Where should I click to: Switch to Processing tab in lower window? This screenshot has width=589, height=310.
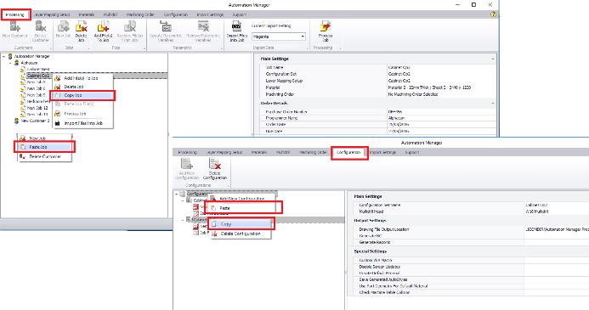188,152
